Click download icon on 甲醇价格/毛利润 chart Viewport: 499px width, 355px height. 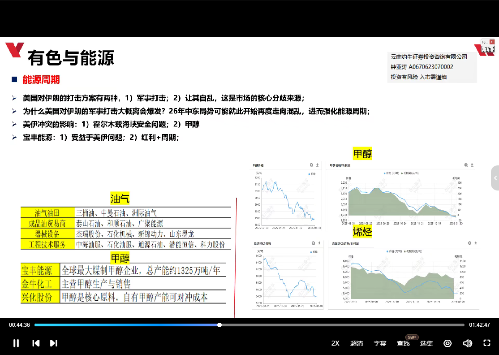(x=472, y=165)
